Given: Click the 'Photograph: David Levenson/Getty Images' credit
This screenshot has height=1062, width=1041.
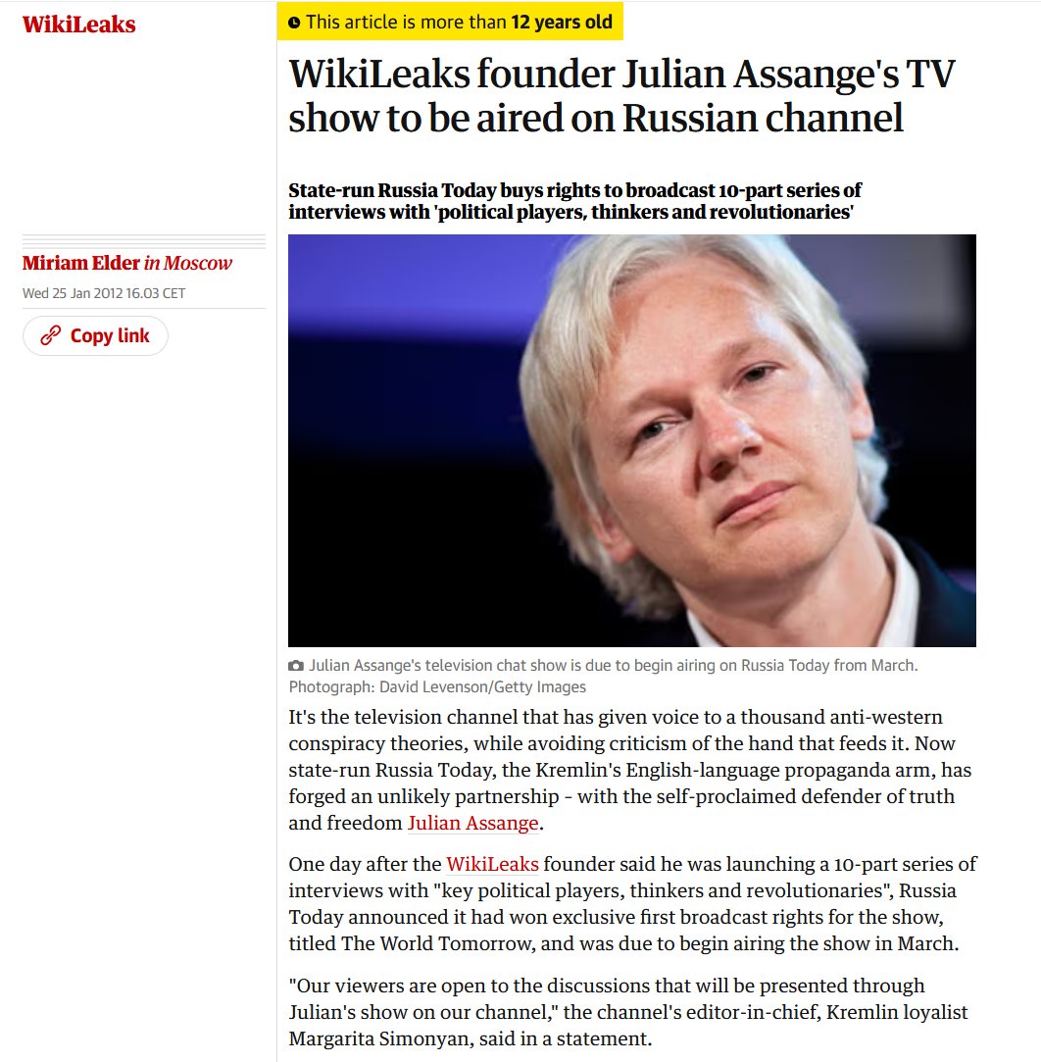Looking at the screenshot, I should (x=437, y=687).
